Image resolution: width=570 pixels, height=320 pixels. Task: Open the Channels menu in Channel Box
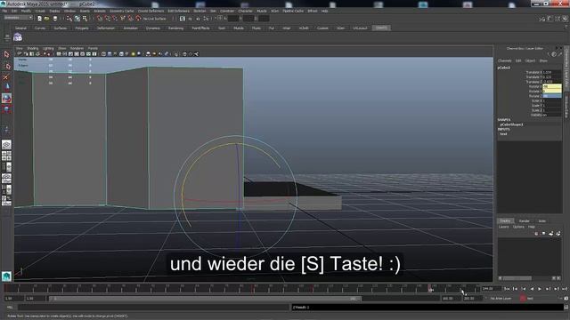tap(505, 60)
